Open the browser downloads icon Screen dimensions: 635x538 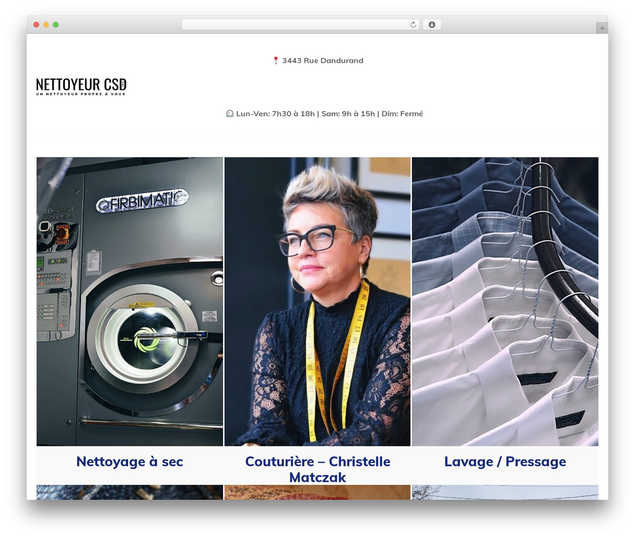[x=432, y=25]
